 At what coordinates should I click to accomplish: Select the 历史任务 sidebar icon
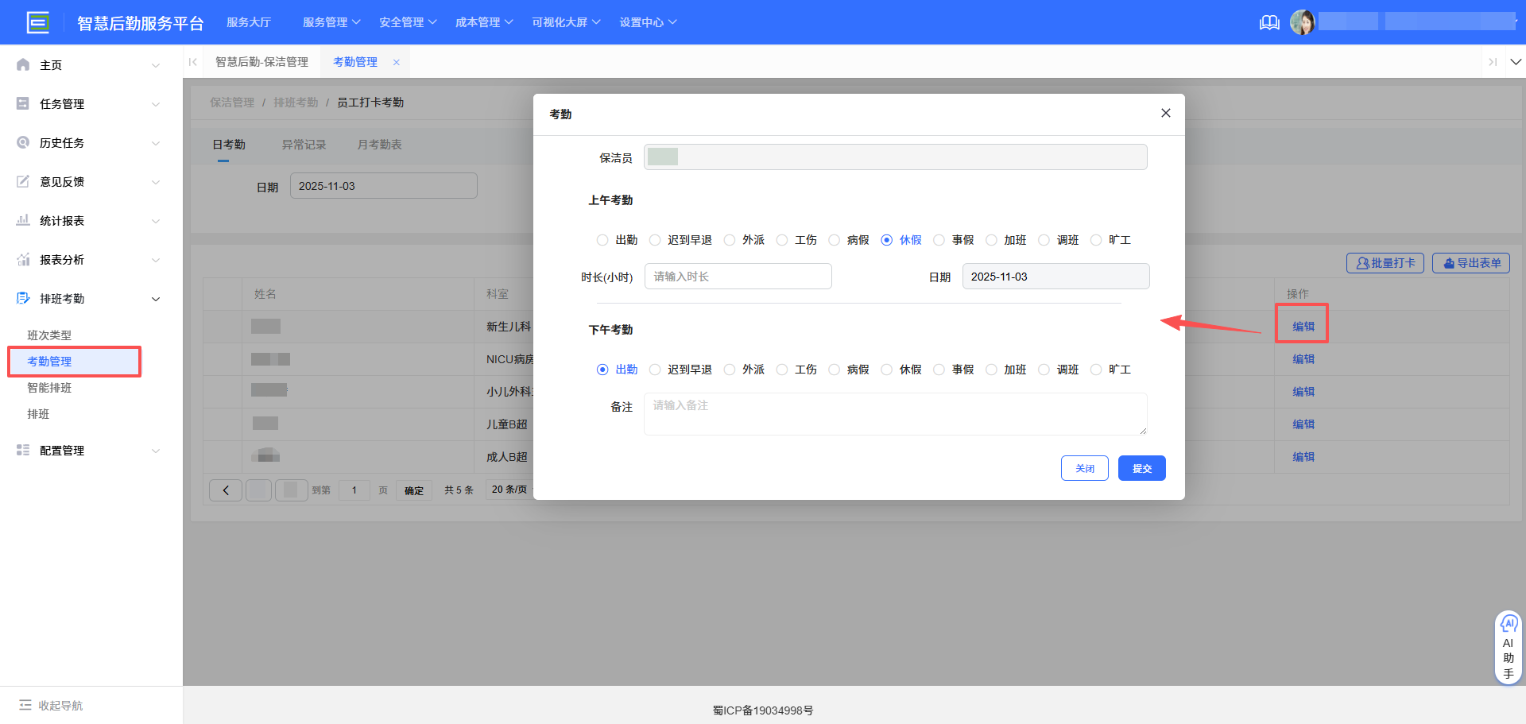tap(23, 142)
